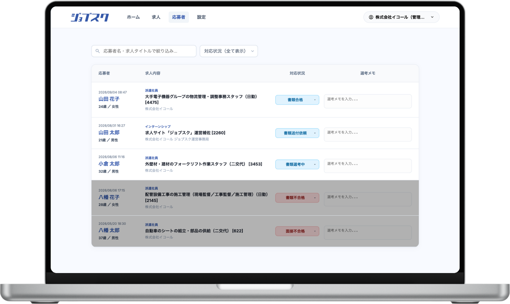
Task: Expand the 株式会社イコール account menu
Action: (401, 17)
